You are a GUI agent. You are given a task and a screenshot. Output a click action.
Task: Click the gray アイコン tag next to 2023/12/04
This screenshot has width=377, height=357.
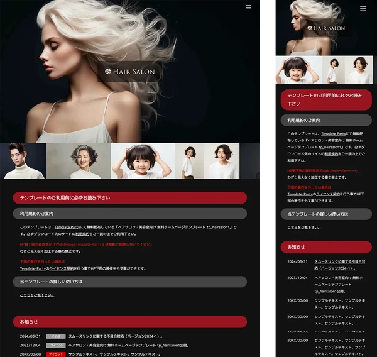56,346
